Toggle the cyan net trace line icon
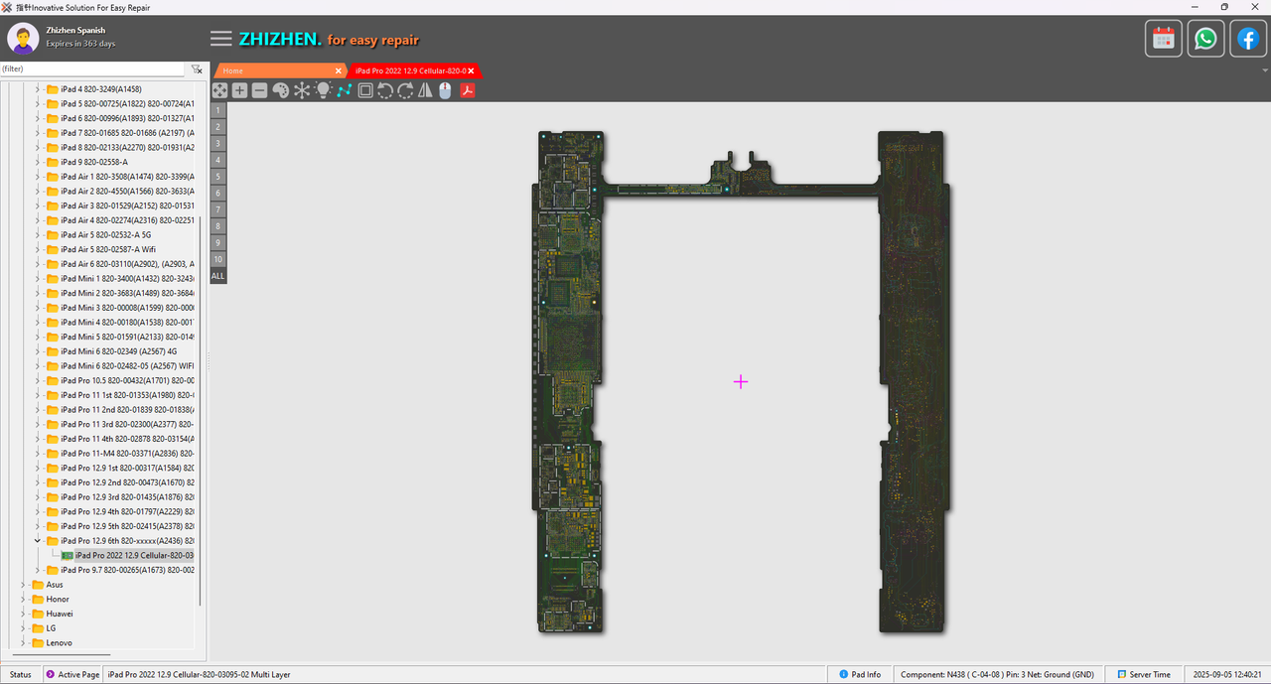Image resolution: width=1271 pixels, height=684 pixels. click(x=345, y=90)
